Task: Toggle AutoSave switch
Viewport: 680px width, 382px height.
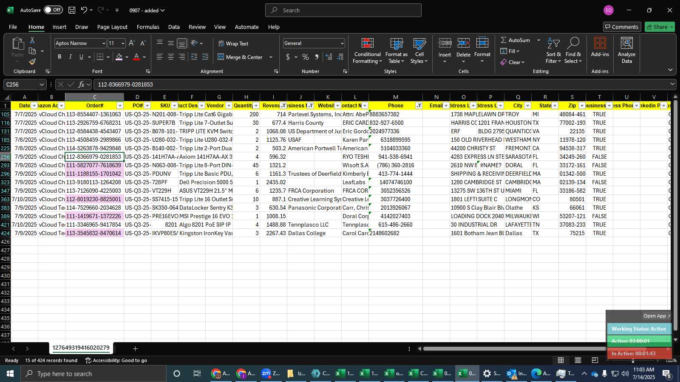Action: coord(53,10)
